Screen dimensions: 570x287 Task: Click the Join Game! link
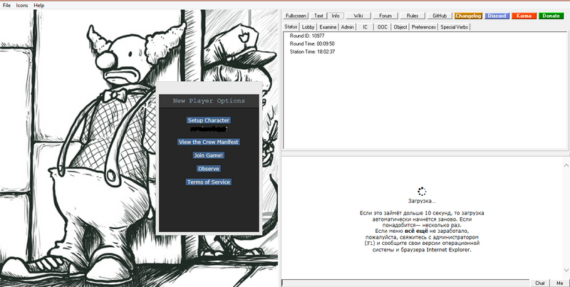click(x=209, y=155)
